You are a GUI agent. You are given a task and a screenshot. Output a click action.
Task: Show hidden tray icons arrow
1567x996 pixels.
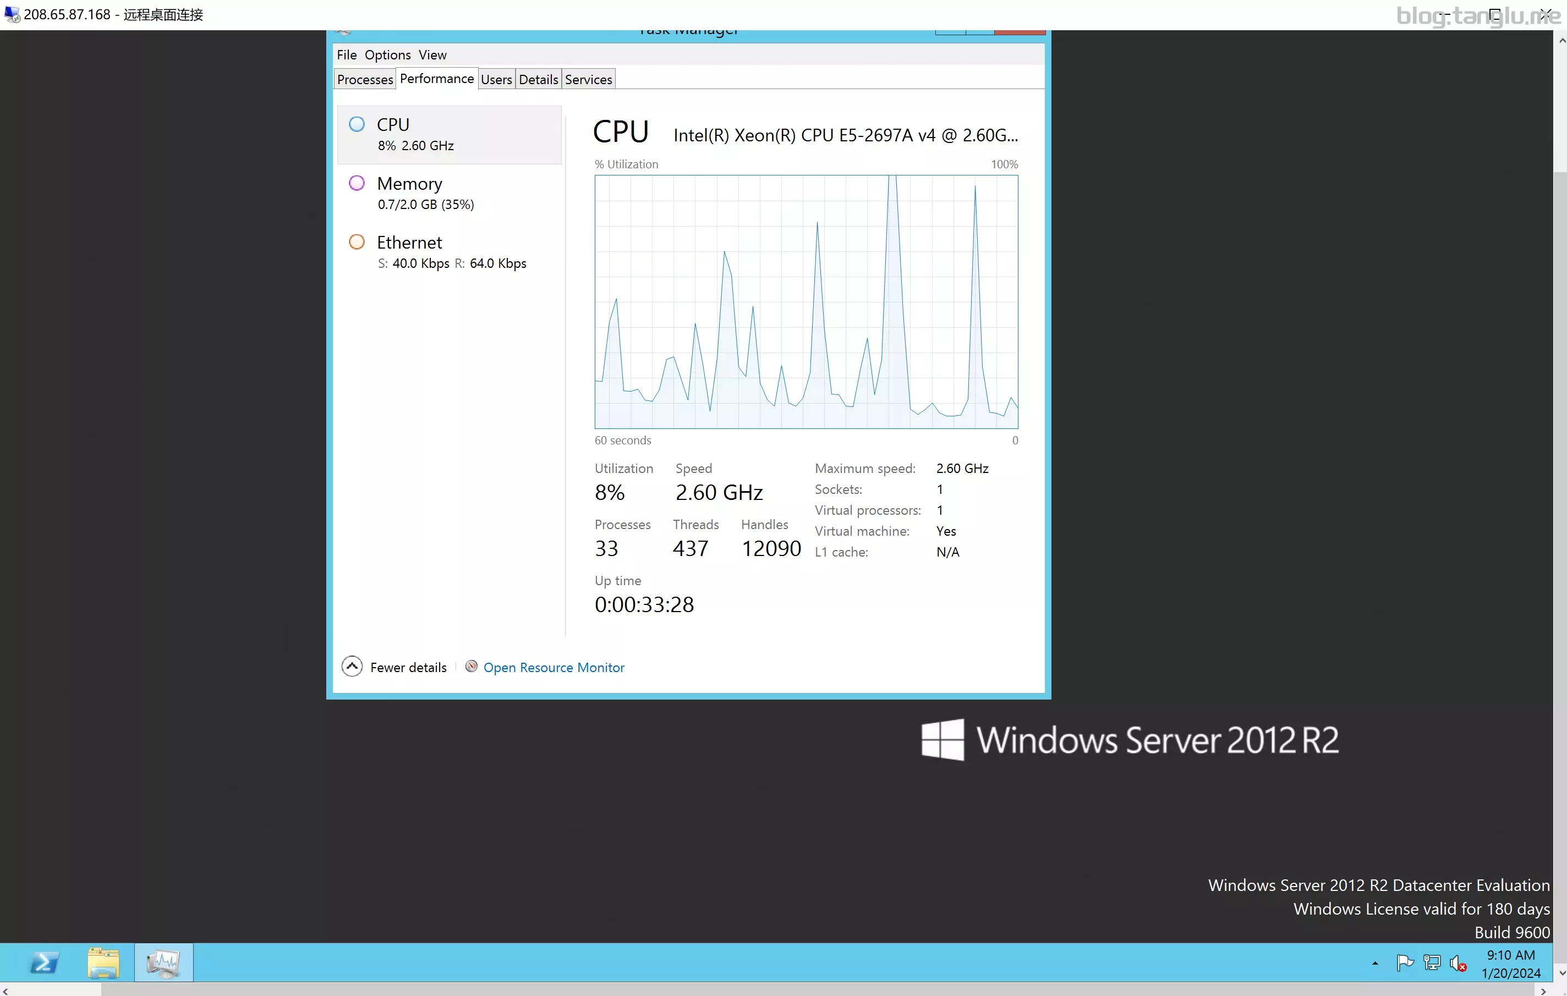point(1375,964)
